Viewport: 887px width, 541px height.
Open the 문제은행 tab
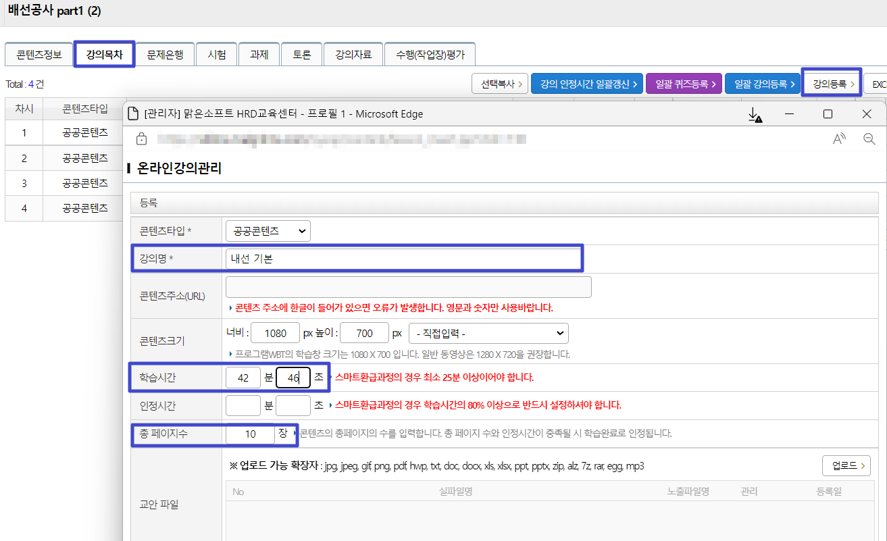point(165,55)
